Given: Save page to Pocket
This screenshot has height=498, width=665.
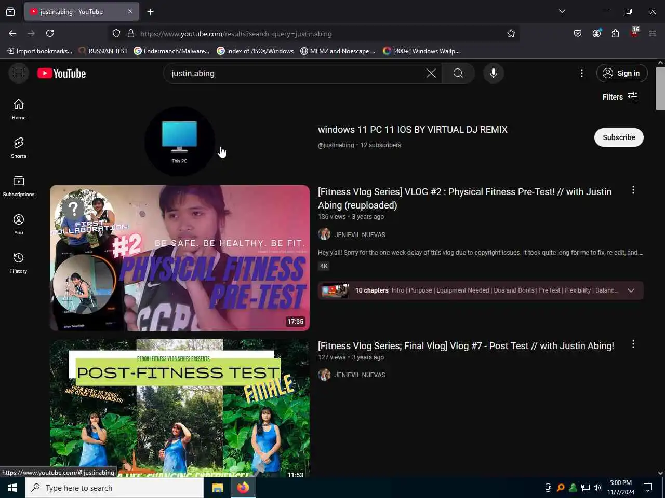Looking at the screenshot, I should pyautogui.click(x=578, y=33).
